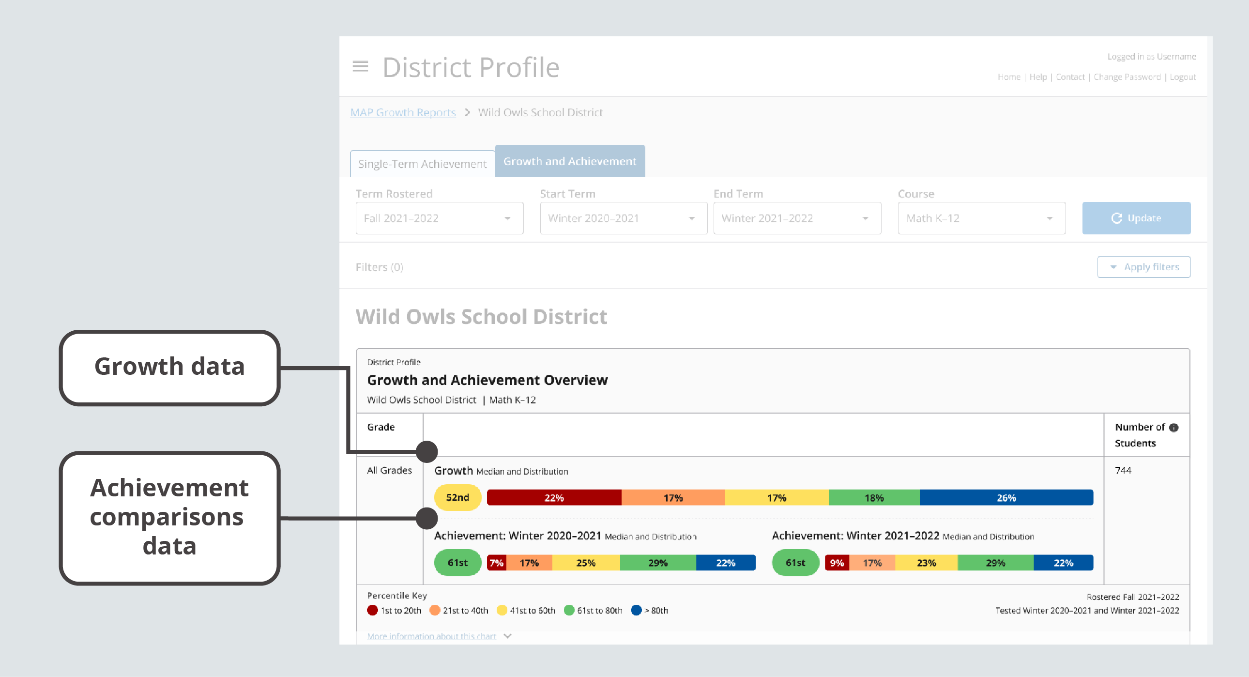Image resolution: width=1249 pixels, height=677 pixels.
Task: Open the MAP Growth Reports breadcrumb link
Action: [403, 112]
